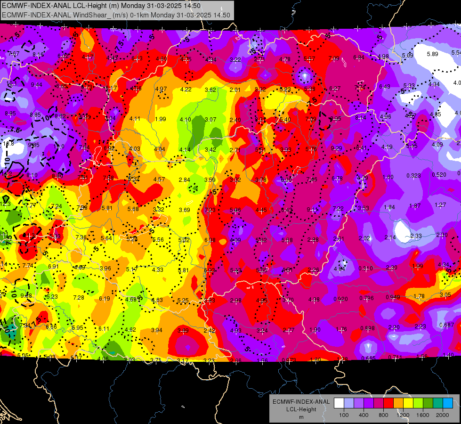
Task: Click the 9.11 wind shear value
Action: click(313, 210)
